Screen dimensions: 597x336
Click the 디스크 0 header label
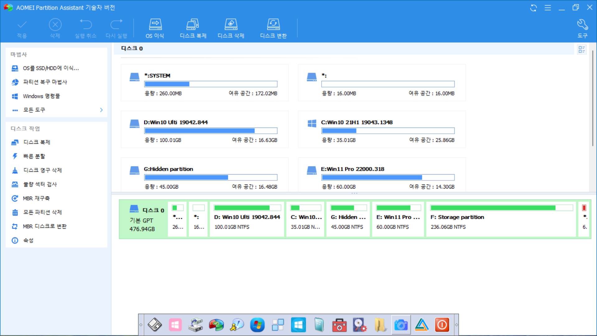132,49
